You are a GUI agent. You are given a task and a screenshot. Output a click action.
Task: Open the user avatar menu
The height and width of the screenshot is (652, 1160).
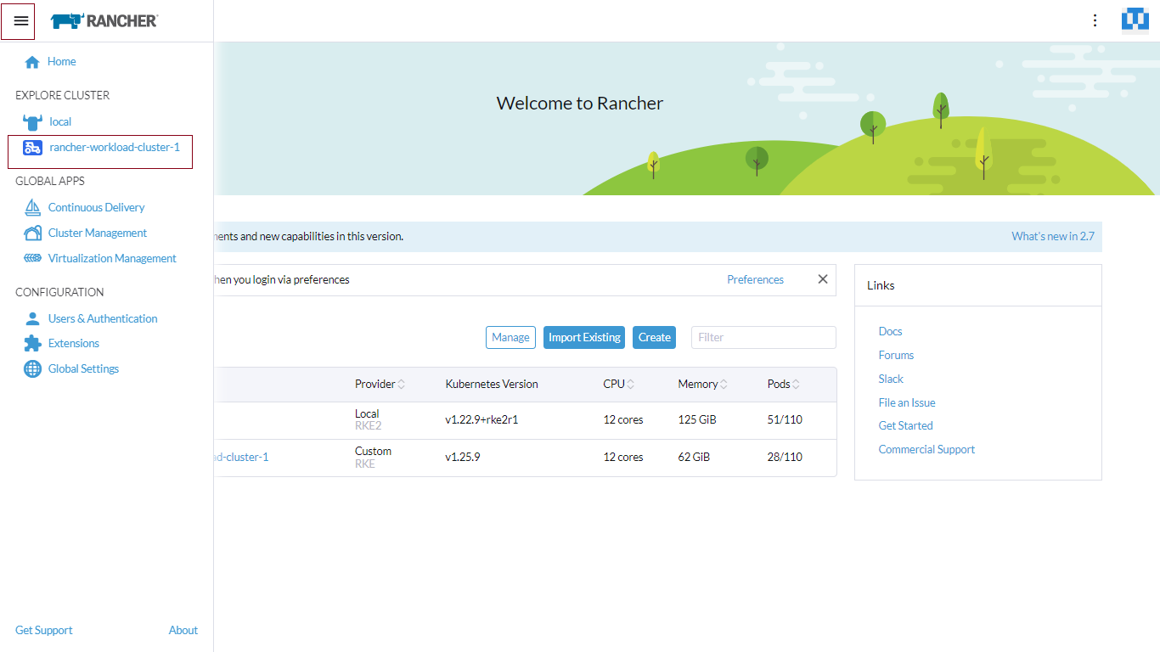(x=1135, y=20)
